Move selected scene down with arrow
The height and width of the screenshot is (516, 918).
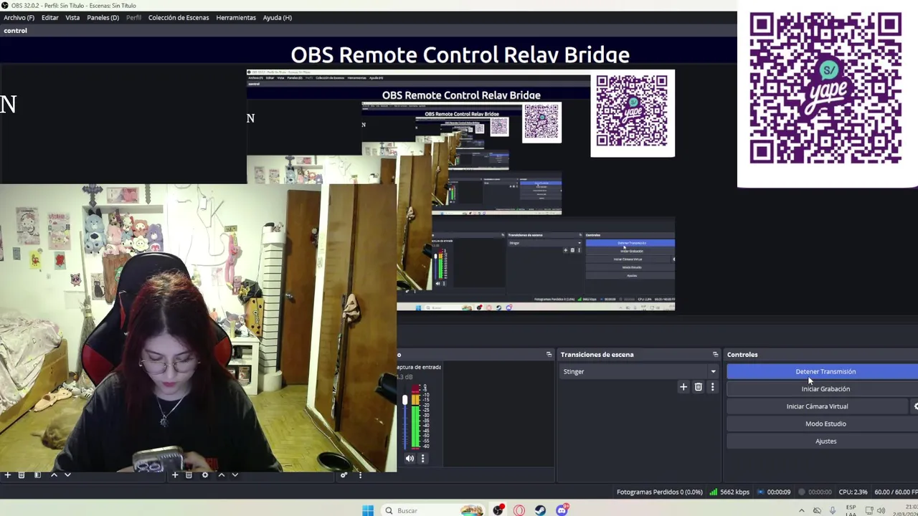[67, 474]
